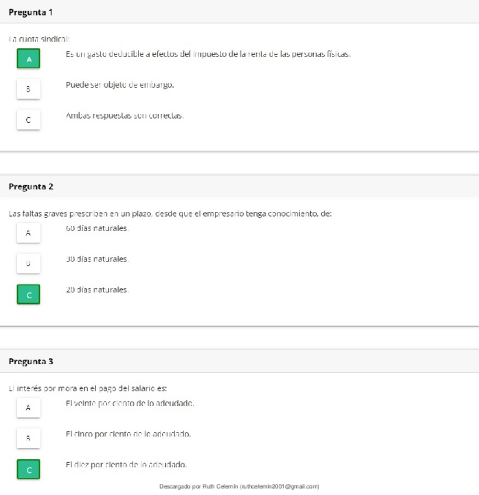The image size is (479, 495).
Task: Pick option A button in Pregunta 2
Action: [x=28, y=233]
